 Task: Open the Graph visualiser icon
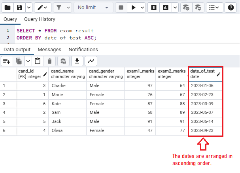[91, 61]
